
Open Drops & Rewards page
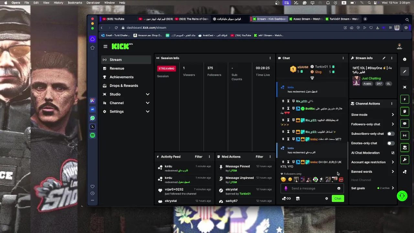126,85
